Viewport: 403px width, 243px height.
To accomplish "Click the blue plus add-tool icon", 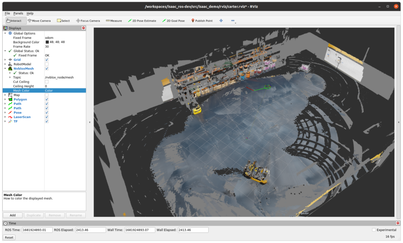I will click(x=221, y=20).
